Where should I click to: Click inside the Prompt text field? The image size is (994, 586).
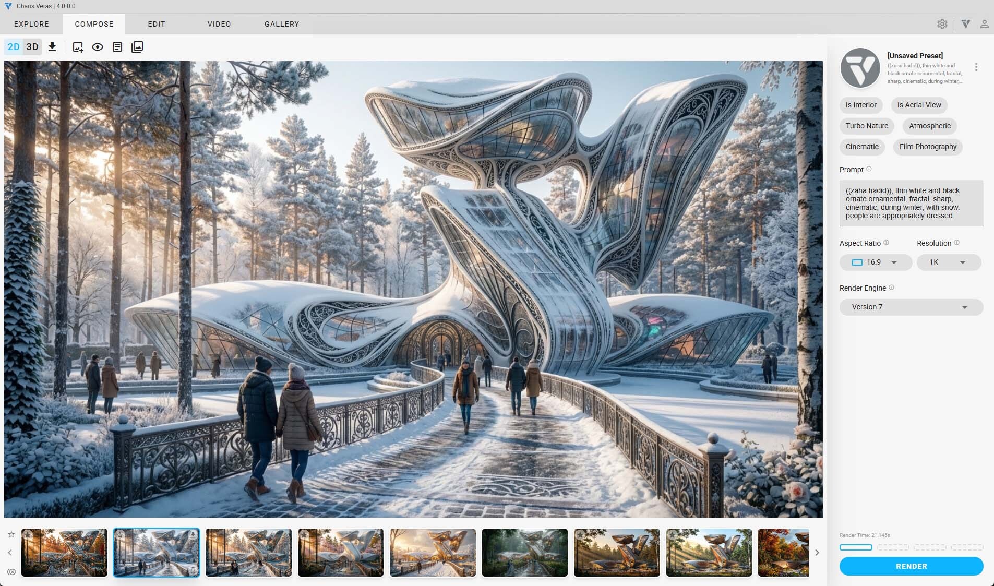click(x=911, y=203)
